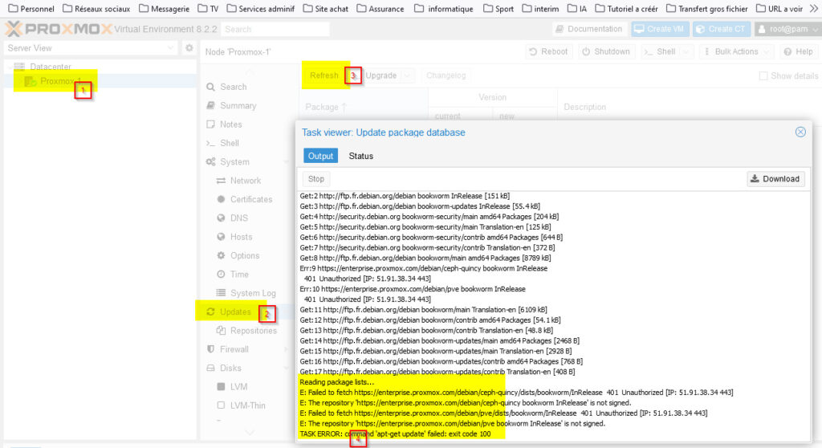Switch to the Status tab in Task viewer
The image size is (822, 448).
tap(360, 156)
